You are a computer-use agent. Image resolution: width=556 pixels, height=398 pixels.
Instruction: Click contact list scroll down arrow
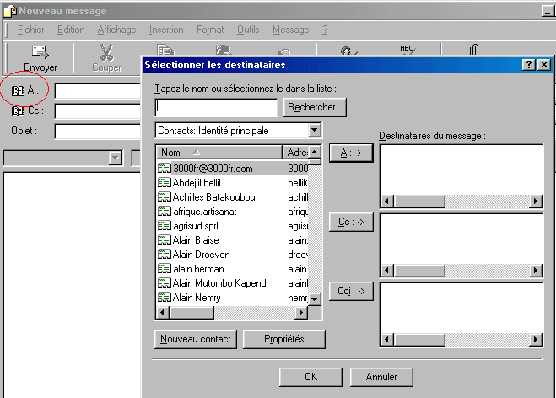(314, 299)
